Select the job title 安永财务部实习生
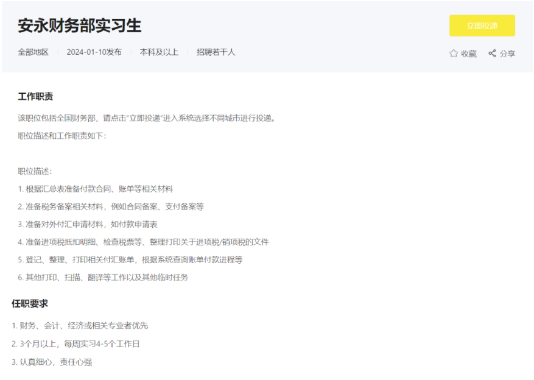Screen dimensions: 534x380 pyautogui.click(x=79, y=26)
